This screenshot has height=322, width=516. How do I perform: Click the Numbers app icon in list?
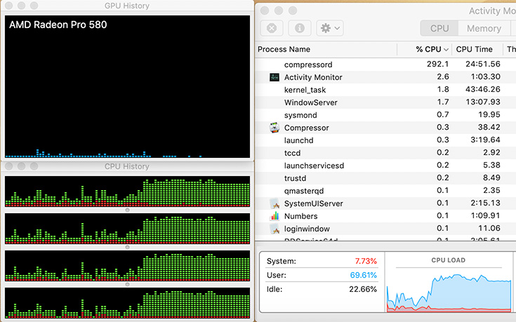(274, 216)
